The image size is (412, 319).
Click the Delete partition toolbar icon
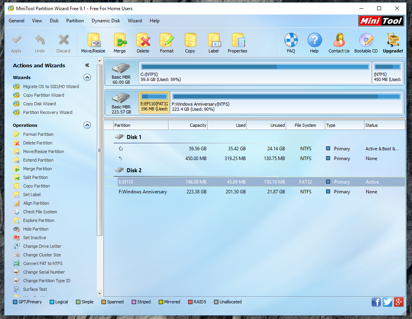point(143,40)
